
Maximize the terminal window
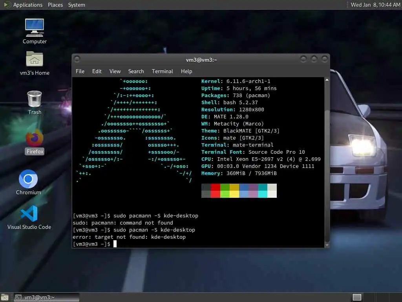(x=314, y=59)
